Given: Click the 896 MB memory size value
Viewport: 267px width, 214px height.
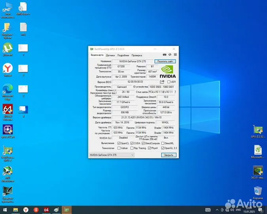Looking at the screenshot, I should (125, 113).
